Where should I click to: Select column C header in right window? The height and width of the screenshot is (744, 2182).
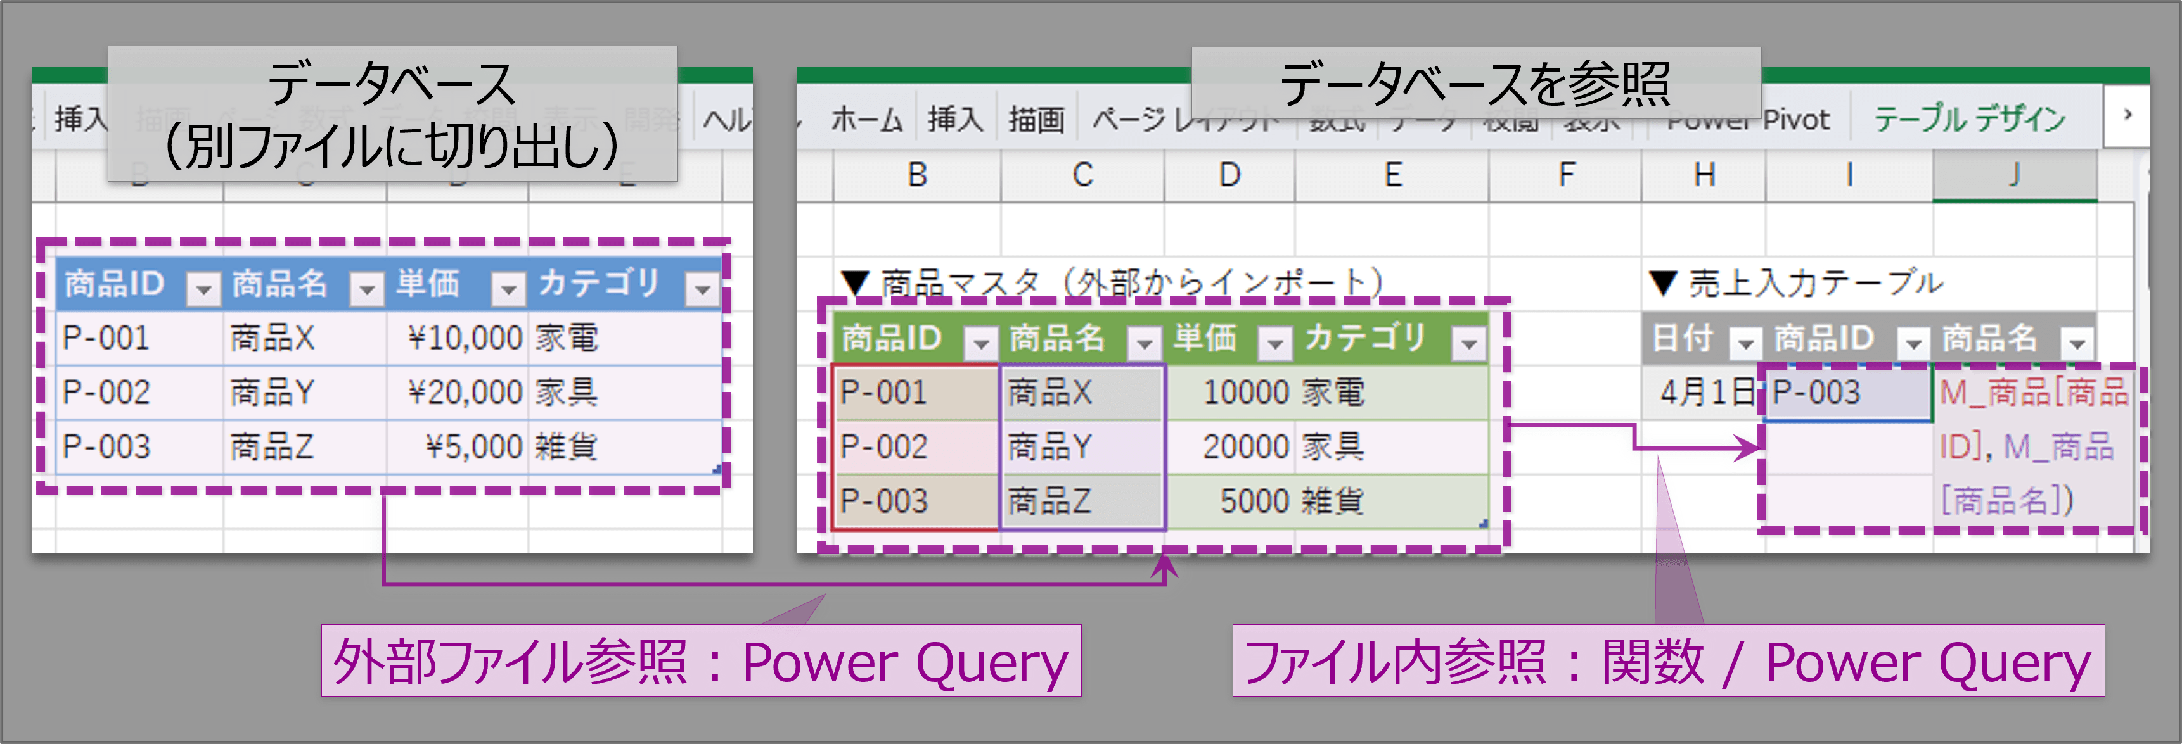pos(1082,175)
